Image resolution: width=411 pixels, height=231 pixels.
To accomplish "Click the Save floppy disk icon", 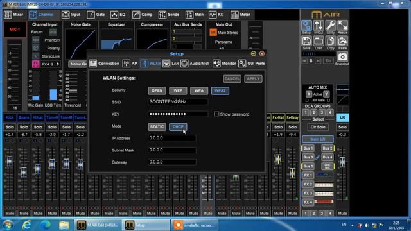I will [306, 41].
